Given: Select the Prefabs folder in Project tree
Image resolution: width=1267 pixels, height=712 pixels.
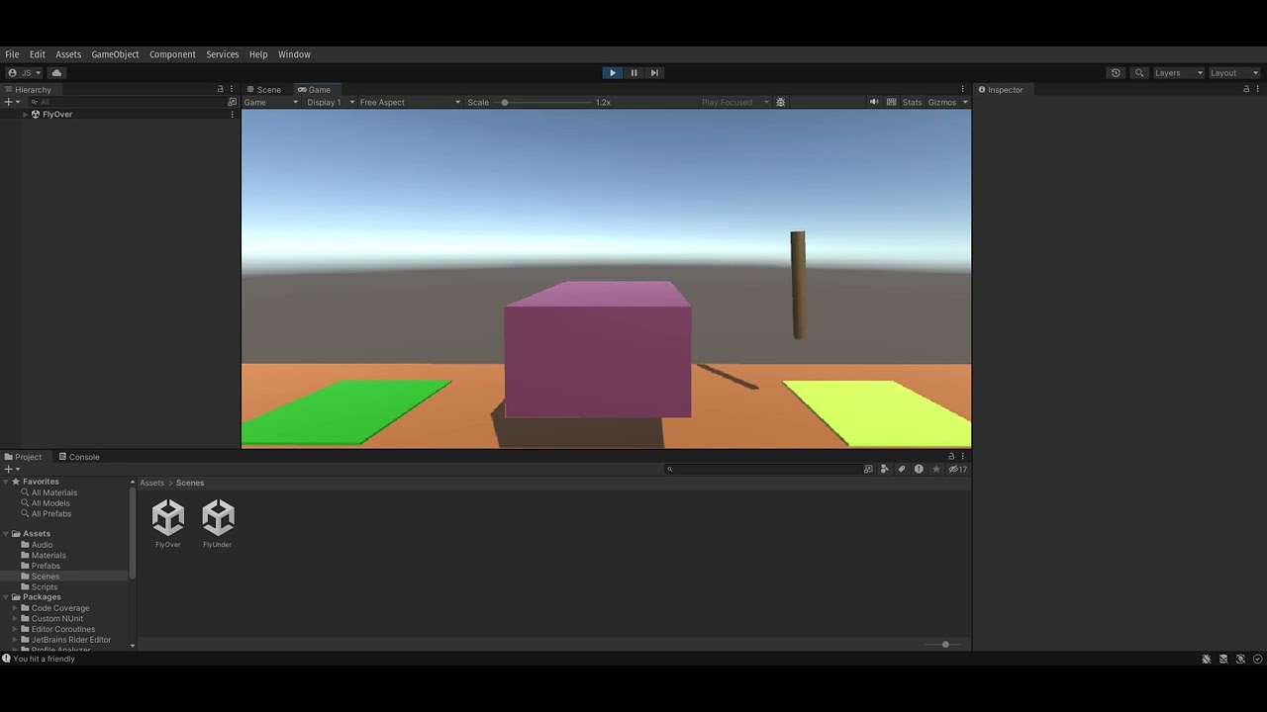Looking at the screenshot, I should click(x=46, y=566).
